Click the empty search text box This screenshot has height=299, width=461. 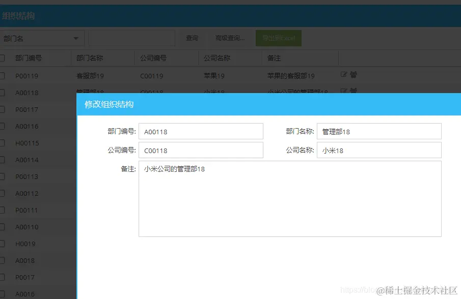[x=131, y=38]
